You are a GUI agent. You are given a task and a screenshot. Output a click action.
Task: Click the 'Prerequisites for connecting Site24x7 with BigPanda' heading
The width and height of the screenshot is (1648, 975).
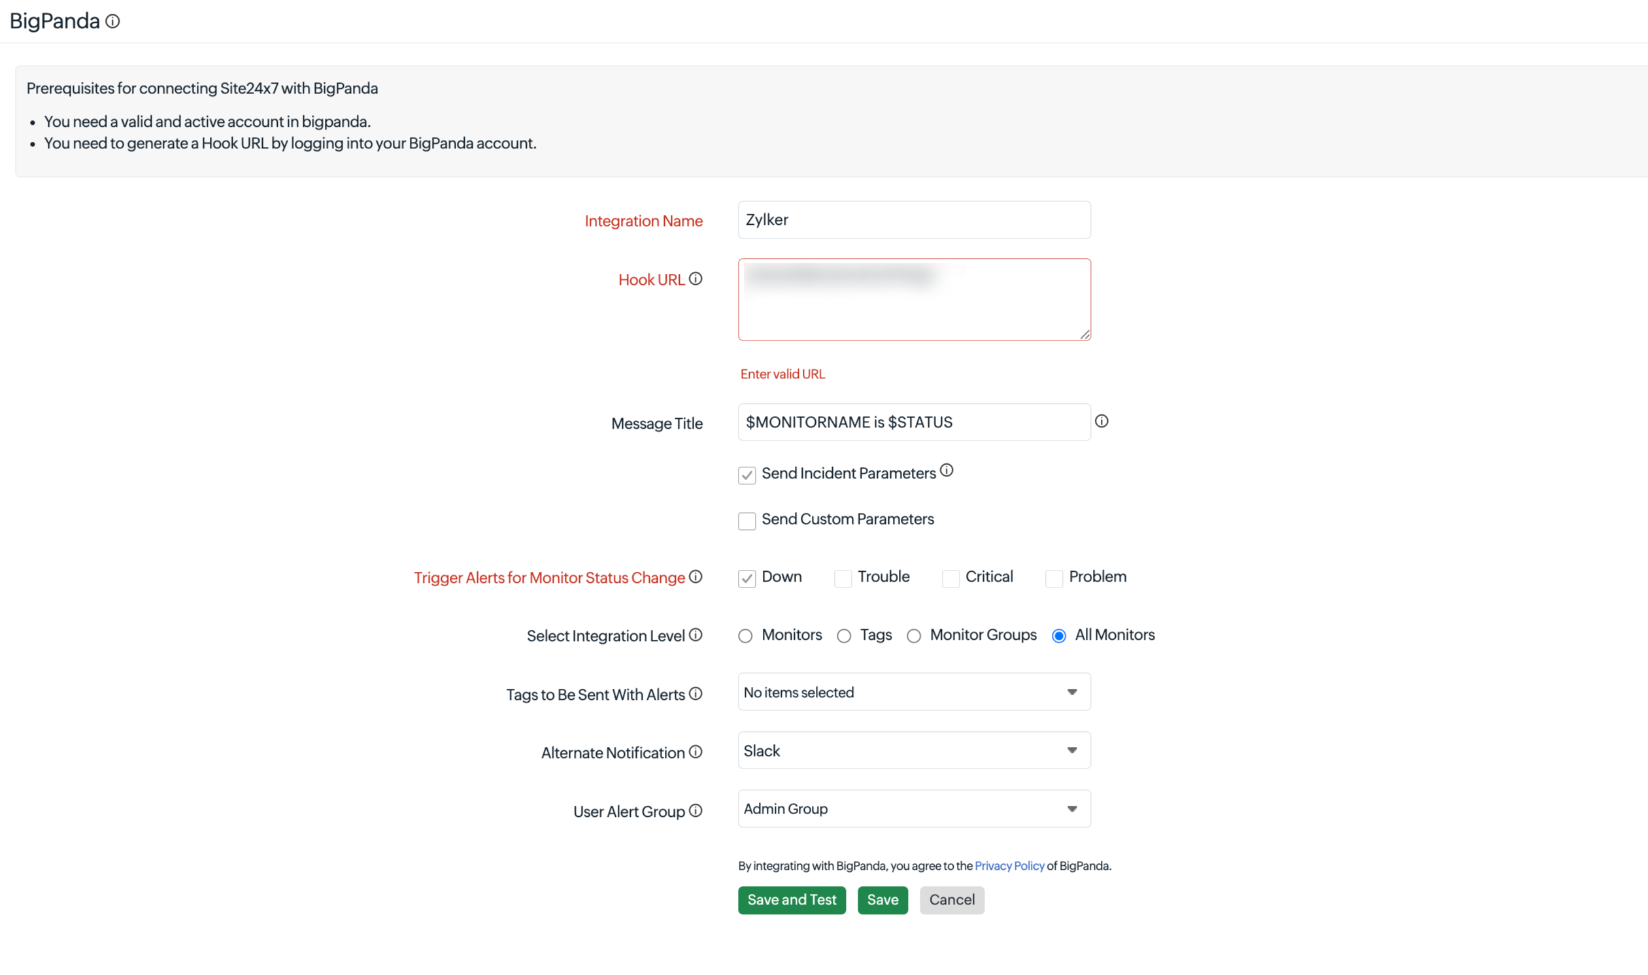pos(203,88)
